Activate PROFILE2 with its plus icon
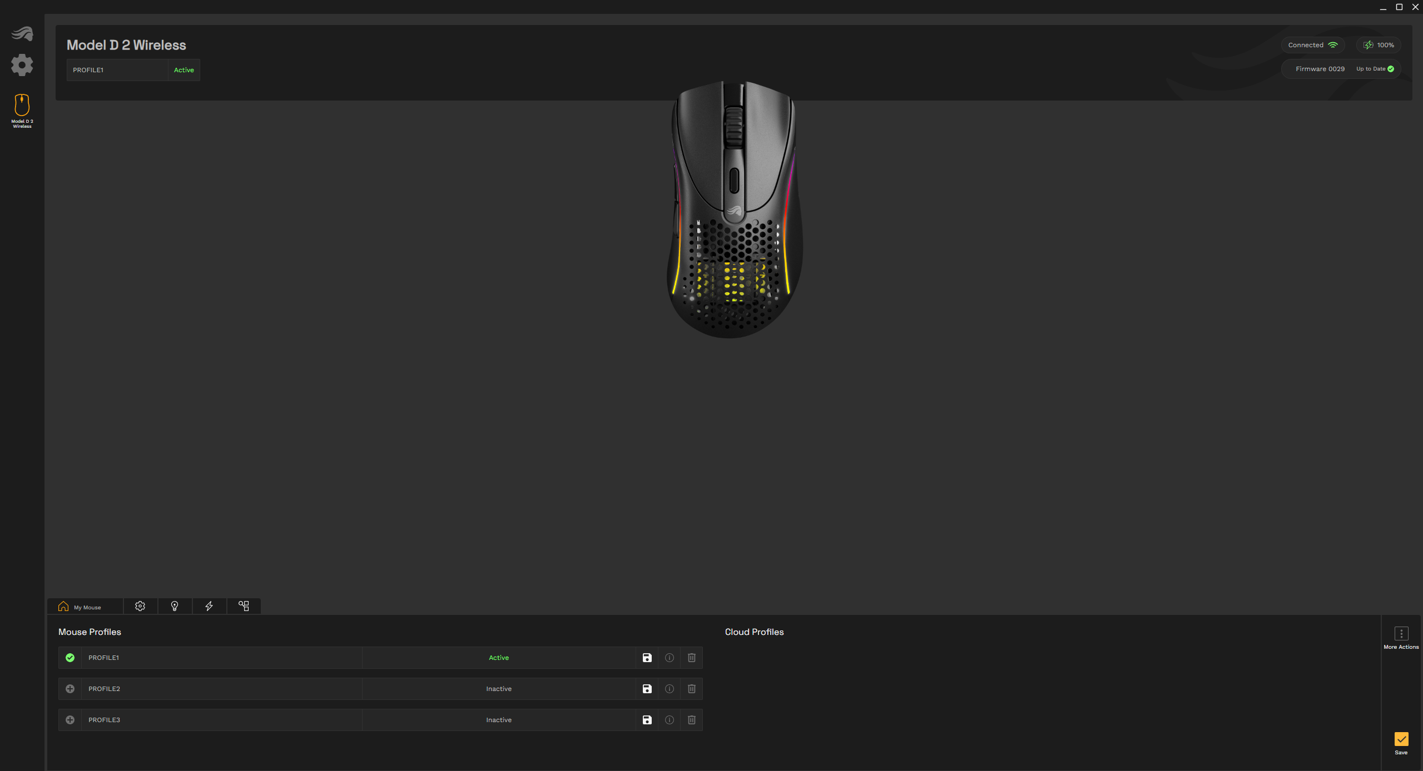Viewport: 1423px width, 771px height. [x=70, y=689]
